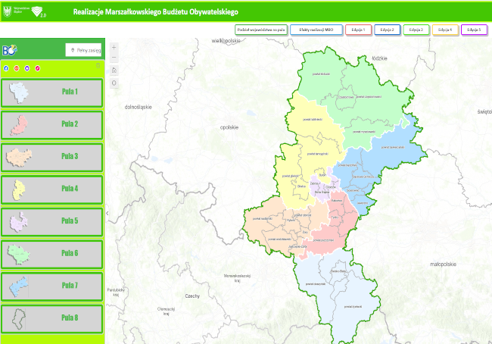The height and width of the screenshot is (344, 492).
Task: Click the Edycja 1 button
Action: [x=358, y=30]
